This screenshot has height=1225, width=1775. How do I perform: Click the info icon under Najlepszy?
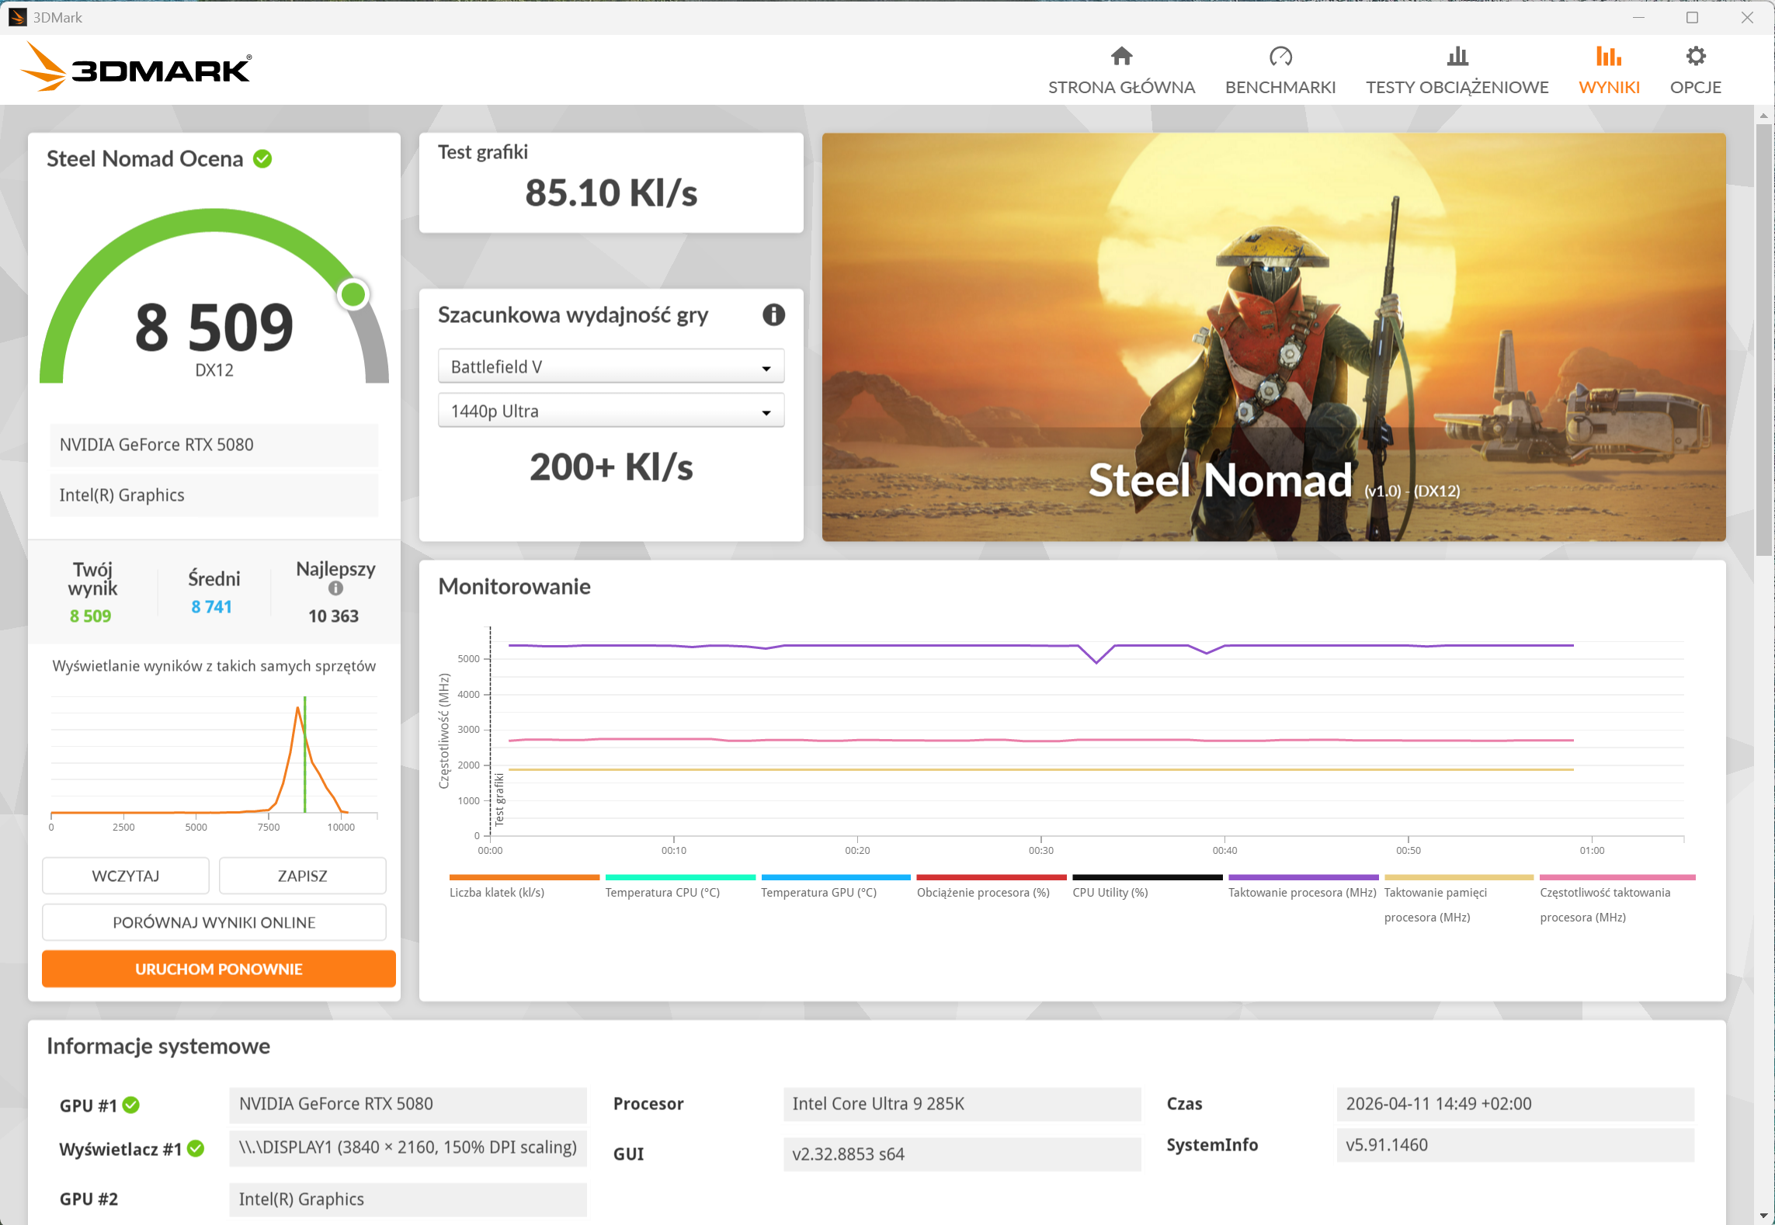335,589
